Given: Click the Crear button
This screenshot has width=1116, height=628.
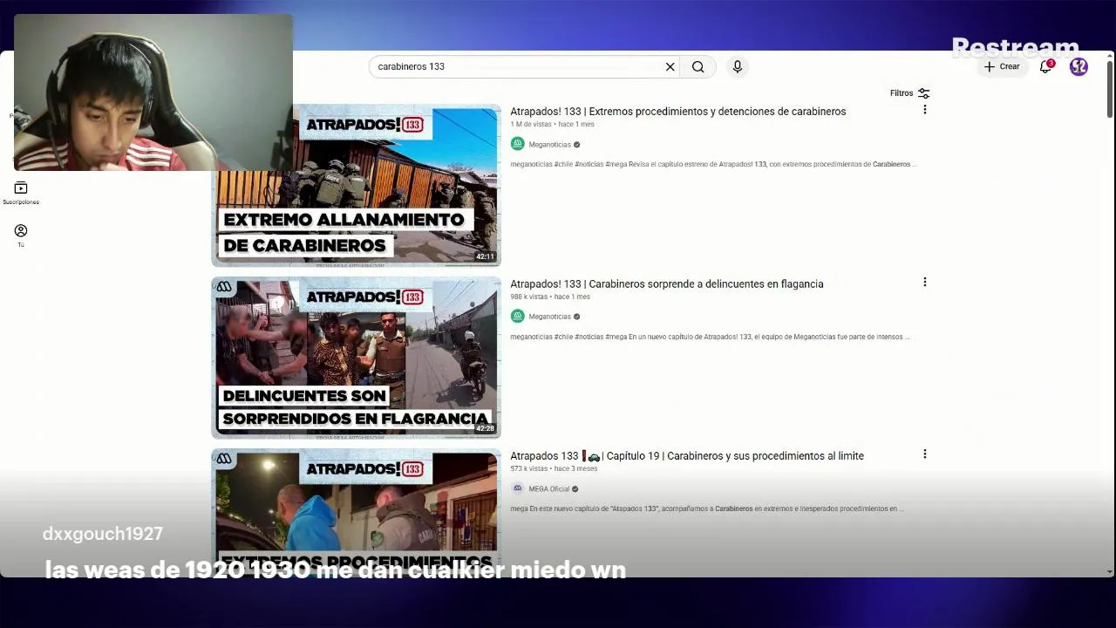Looking at the screenshot, I should pyautogui.click(x=1001, y=66).
